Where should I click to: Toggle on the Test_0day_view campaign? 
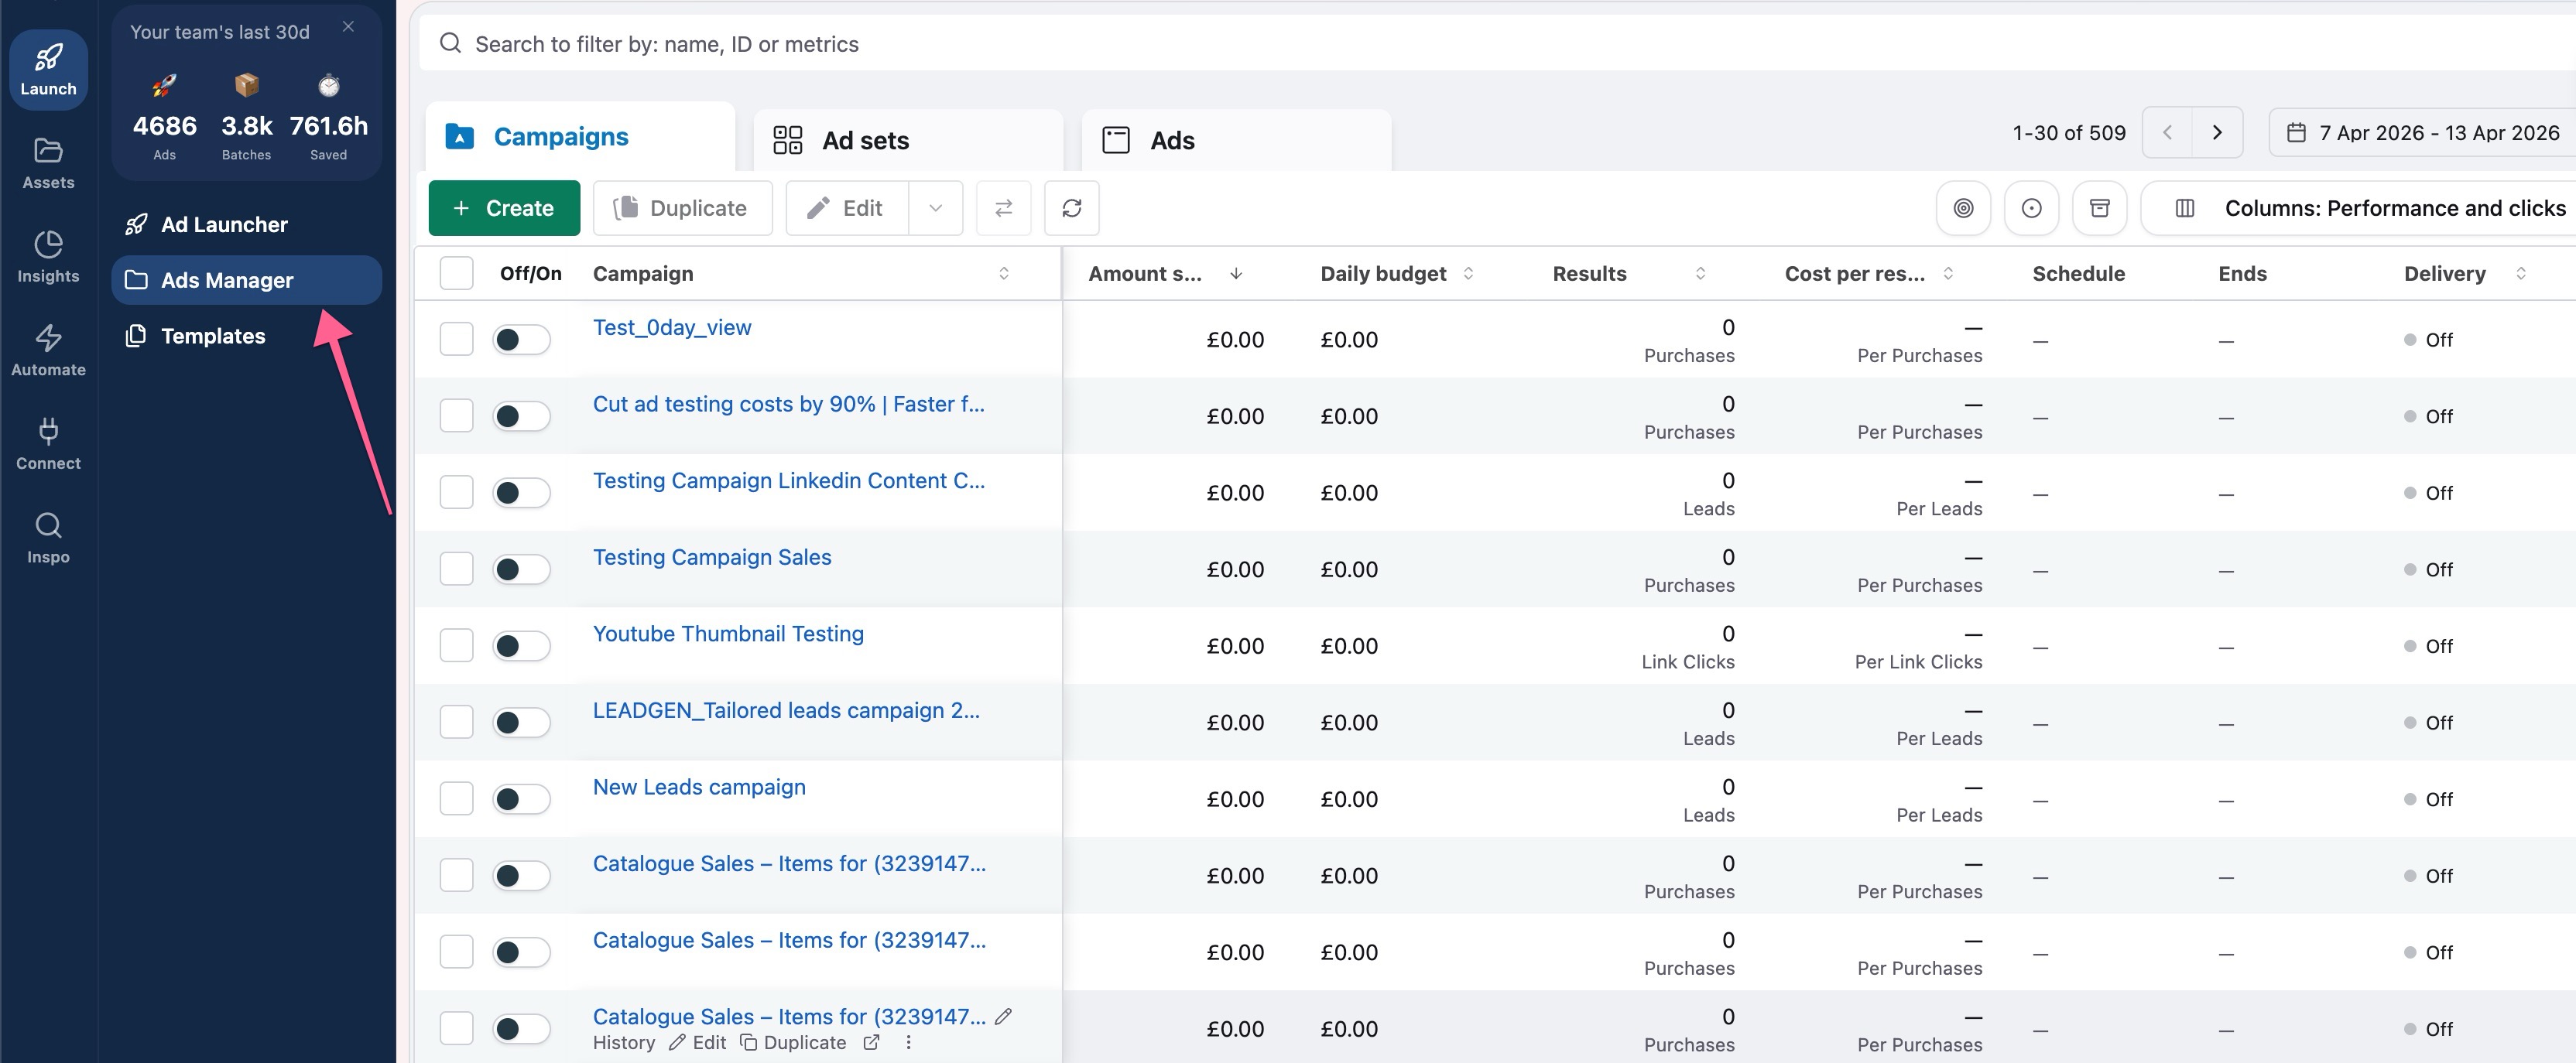tap(521, 339)
